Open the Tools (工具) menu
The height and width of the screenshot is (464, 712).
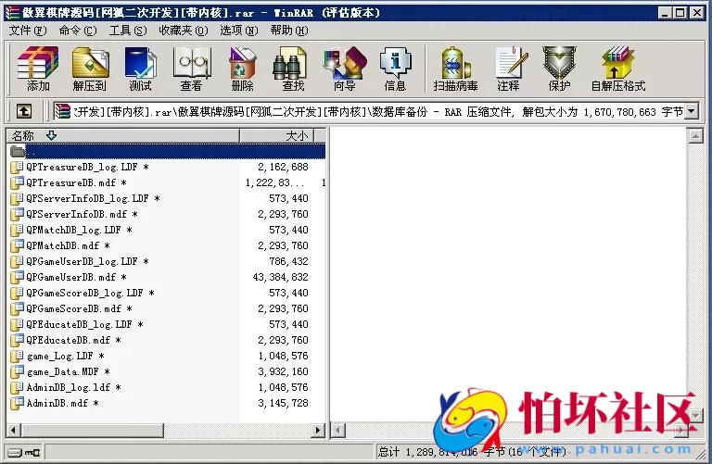tap(128, 31)
